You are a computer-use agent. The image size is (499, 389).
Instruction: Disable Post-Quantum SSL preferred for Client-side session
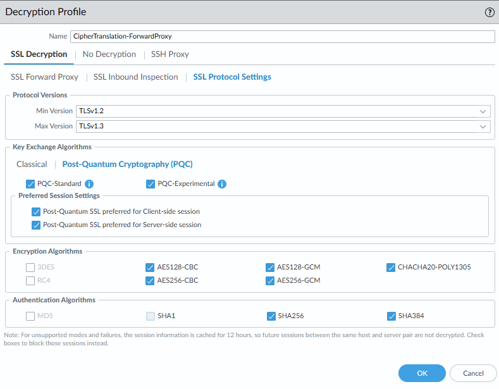(35, 211)
